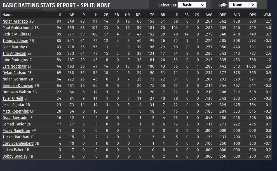
Task: Click Dylan Carlson's .377 OBP value
Action: pos(222,73)
